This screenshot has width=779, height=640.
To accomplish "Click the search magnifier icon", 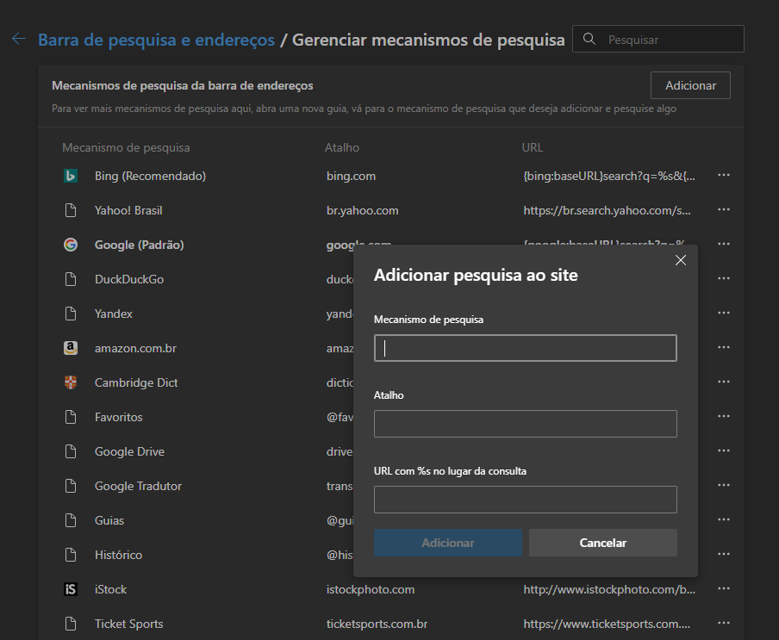I will (x=589, y=39).
